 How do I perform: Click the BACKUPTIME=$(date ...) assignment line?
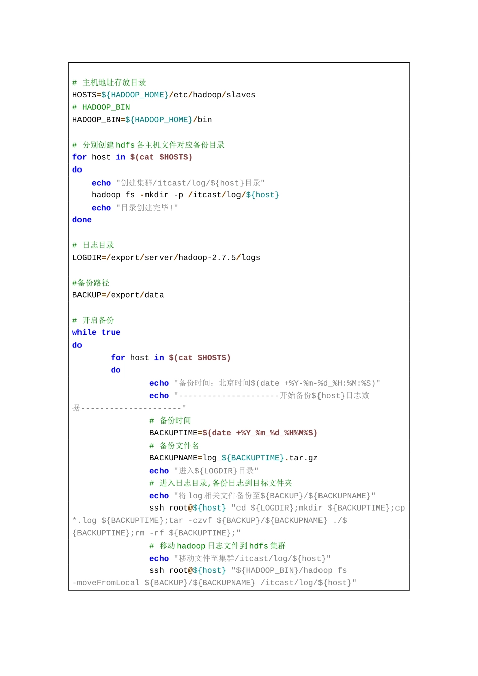(233, 433)
